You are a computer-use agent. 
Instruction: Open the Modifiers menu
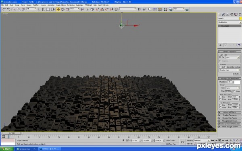(x=36, y=5)
